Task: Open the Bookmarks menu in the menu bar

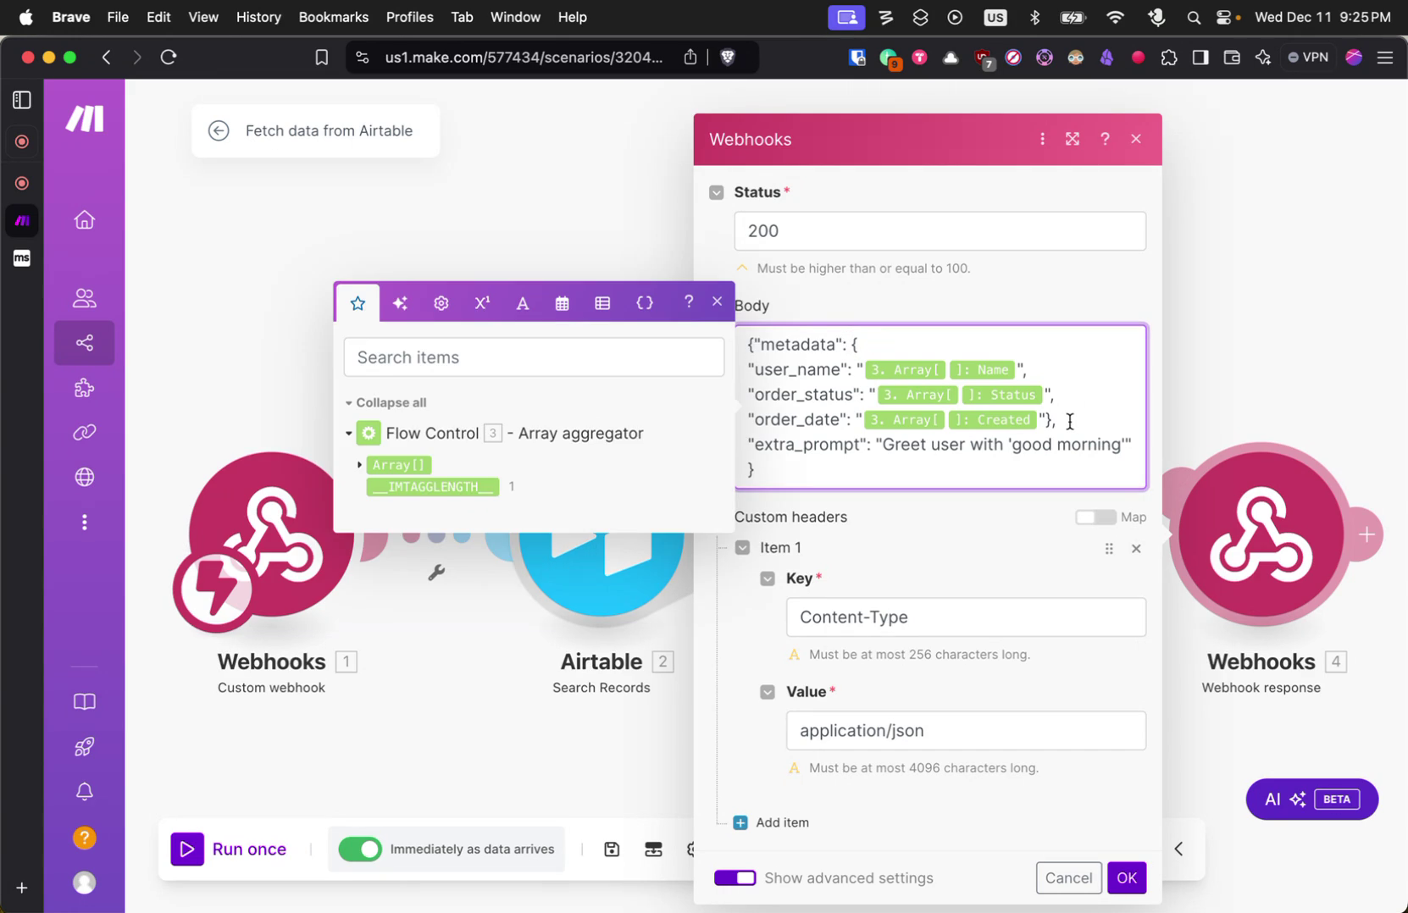Action: [x=333, y=16]
